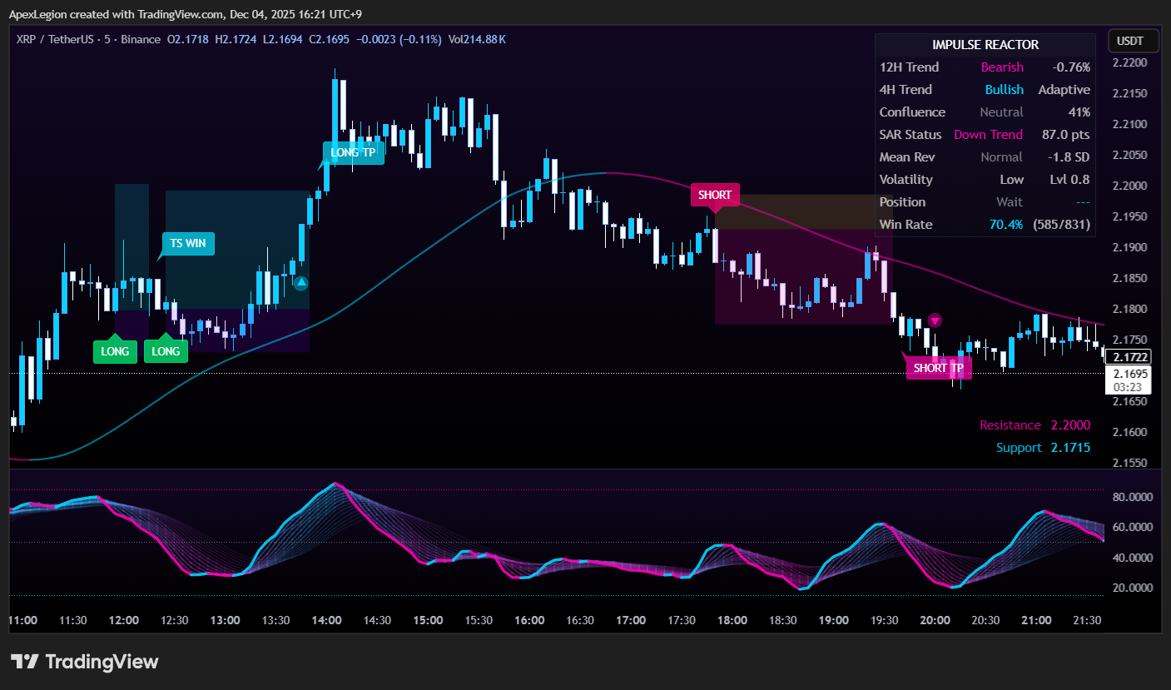
Task: Click the 18:00 time axis label
Action: (x=732, y=620)
